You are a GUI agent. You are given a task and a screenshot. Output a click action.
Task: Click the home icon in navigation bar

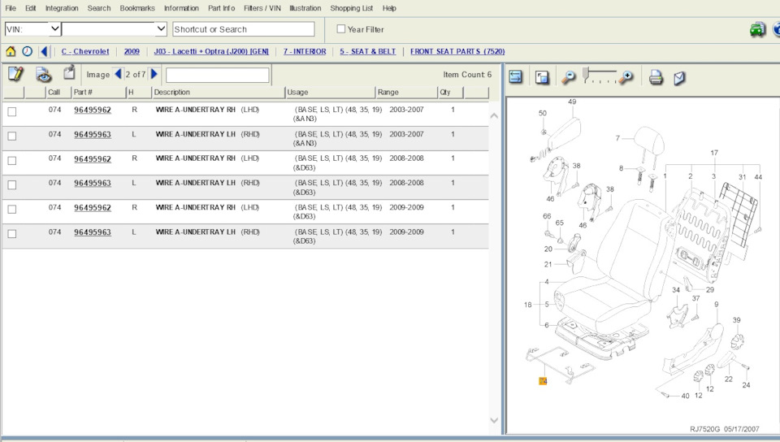11,51
